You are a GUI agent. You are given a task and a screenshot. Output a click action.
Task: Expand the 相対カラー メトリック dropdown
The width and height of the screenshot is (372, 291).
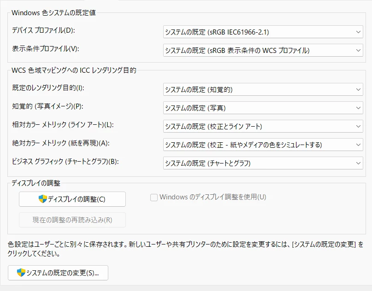pyautogui.click(x=263, y=126)
